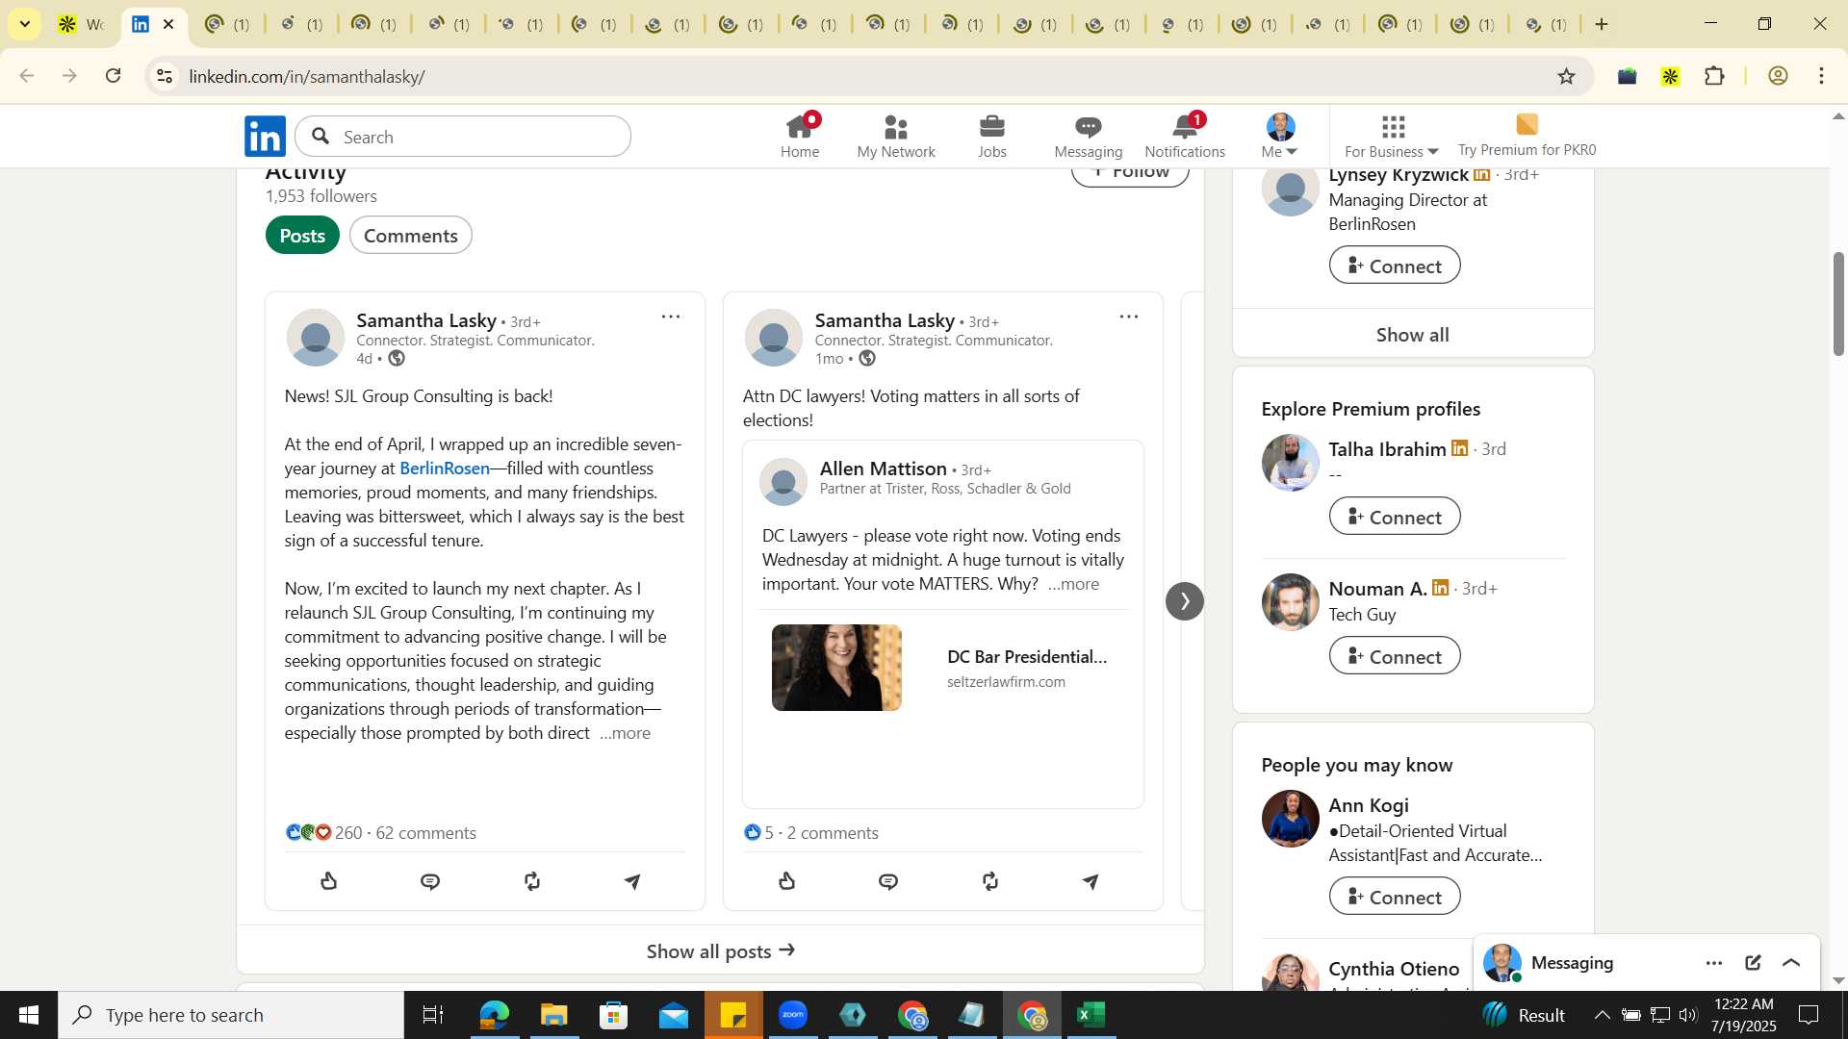Send the SJL Group Consulting post
Image resolution: width=1848 pixels, height=1039 pixels.
(x=632, y=881)
